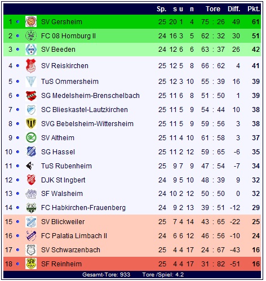Click the SF Reinheim yellow SFR crest
The image size is (266, 281).
31,264
